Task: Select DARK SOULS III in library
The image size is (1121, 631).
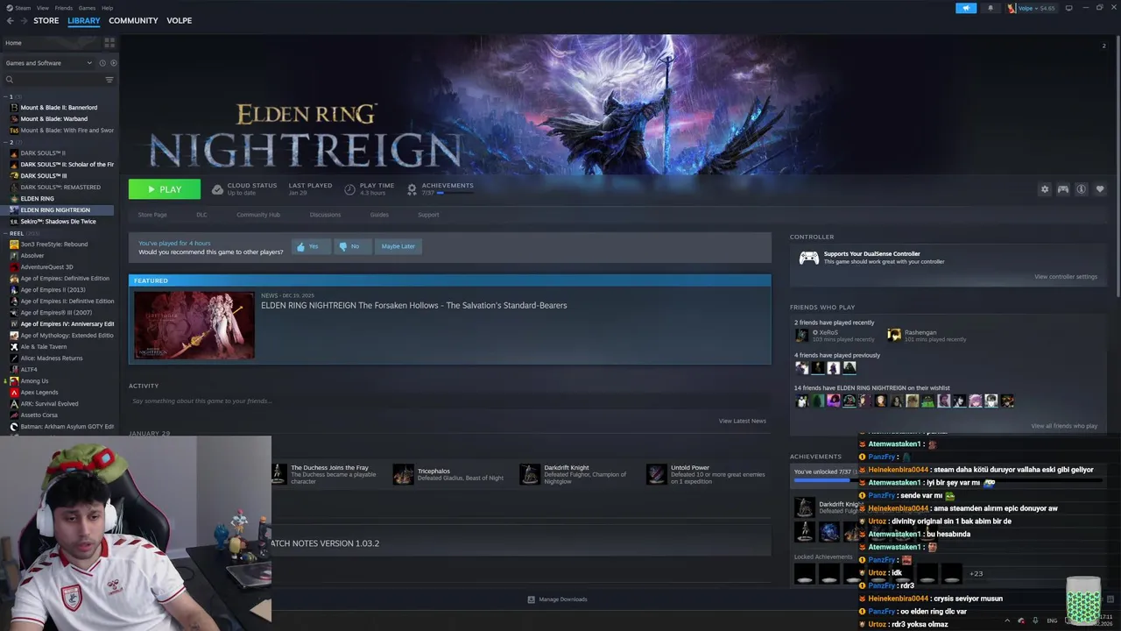Action: (x=44, y=176)
